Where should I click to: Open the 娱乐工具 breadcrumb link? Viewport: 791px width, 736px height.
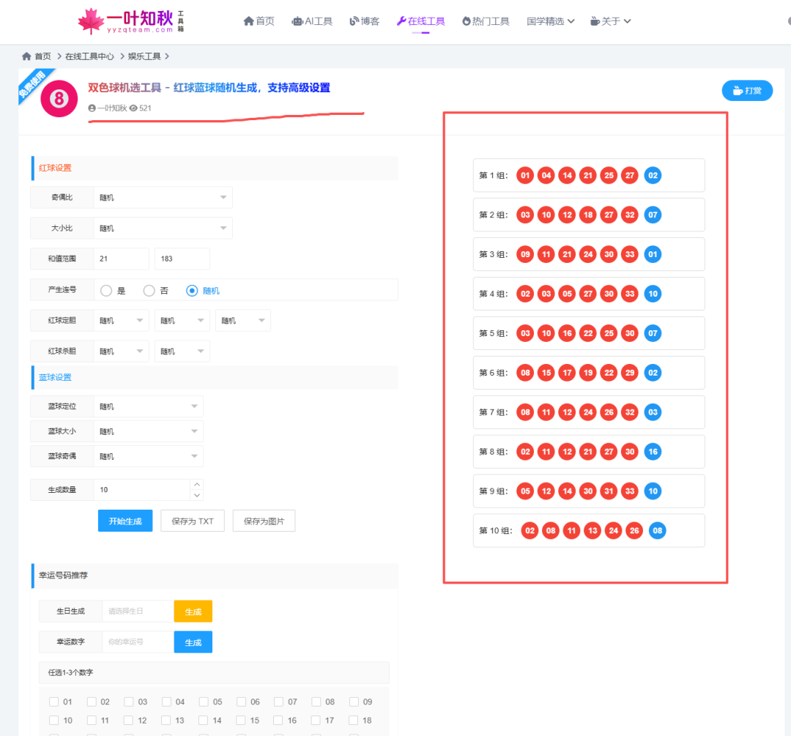click(x=144, y=56)
